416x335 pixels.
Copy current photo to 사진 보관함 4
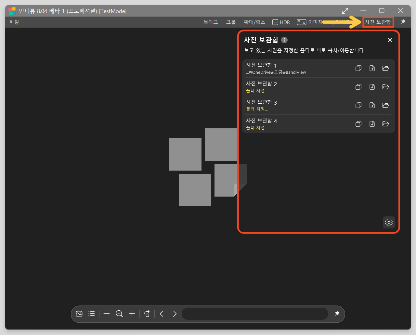pos(358,124)
